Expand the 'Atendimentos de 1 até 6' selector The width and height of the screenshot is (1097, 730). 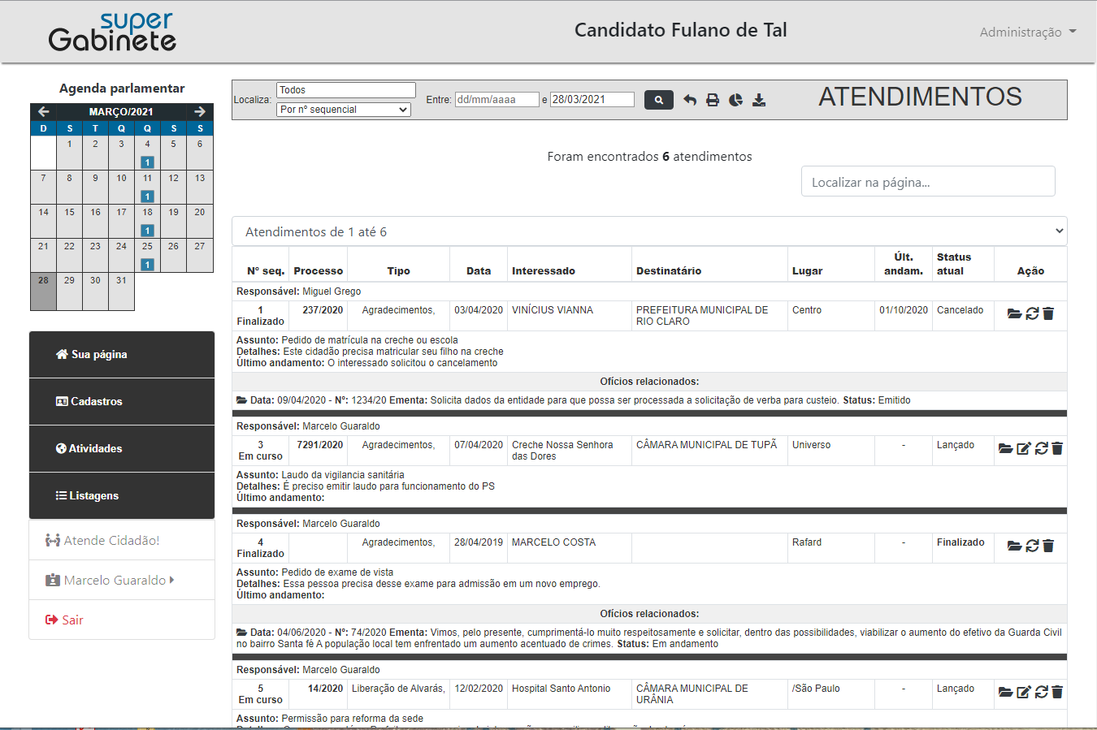pyautogui.click(x=648, y=231)
